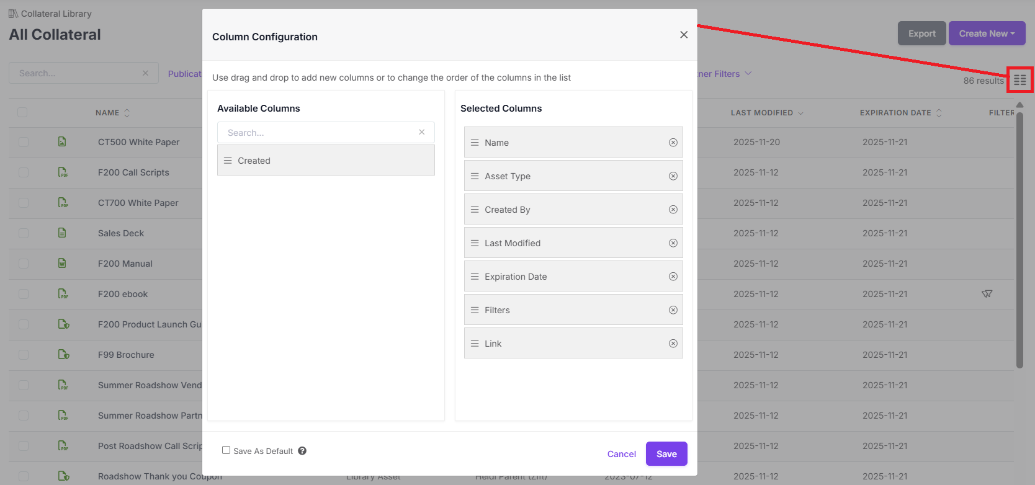Remove Asset Type from selected columns
The height and width of the screenshot is (485, 1035).
pyautogui.click(x=673, y=176)
